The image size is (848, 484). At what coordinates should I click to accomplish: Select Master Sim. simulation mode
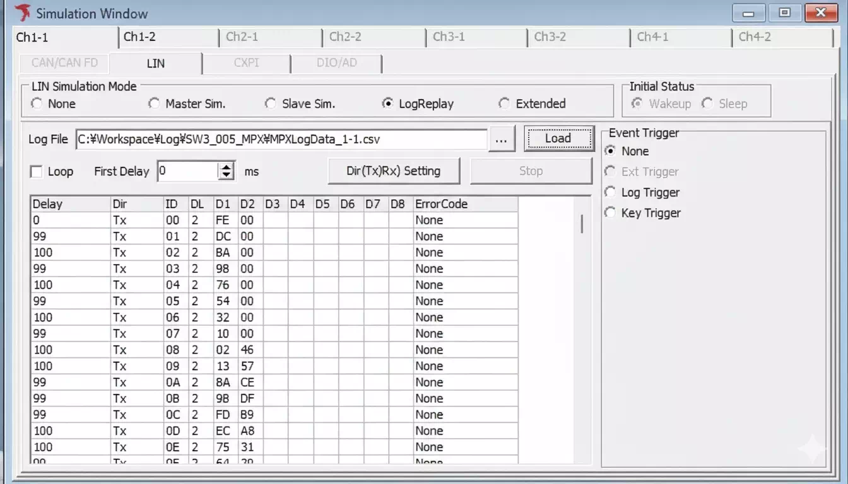click(x=154, y=104)
